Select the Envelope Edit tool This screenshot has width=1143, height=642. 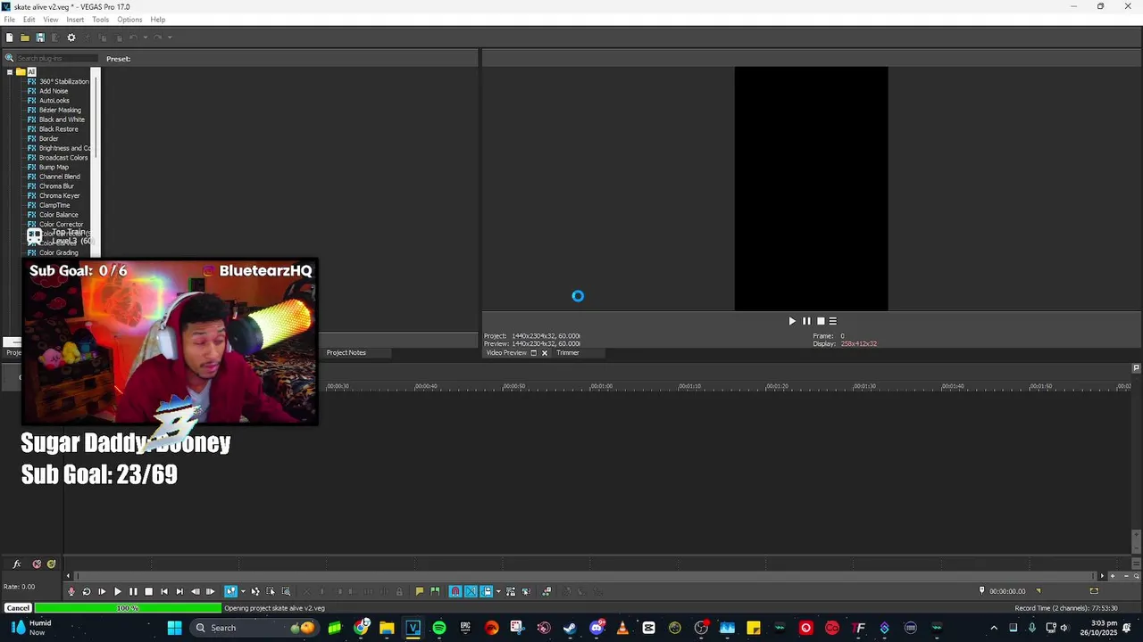point(255,591)
